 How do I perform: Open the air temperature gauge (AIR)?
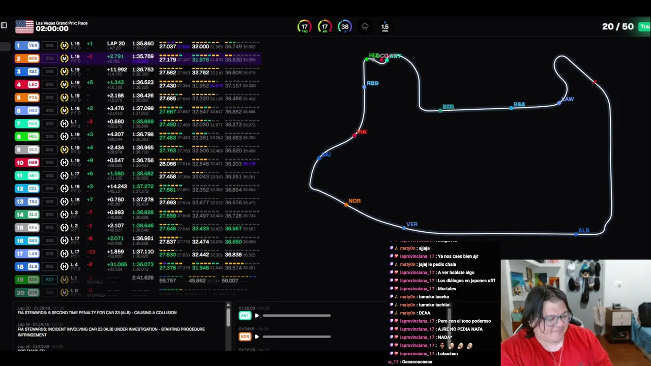(x=324, y=27)
